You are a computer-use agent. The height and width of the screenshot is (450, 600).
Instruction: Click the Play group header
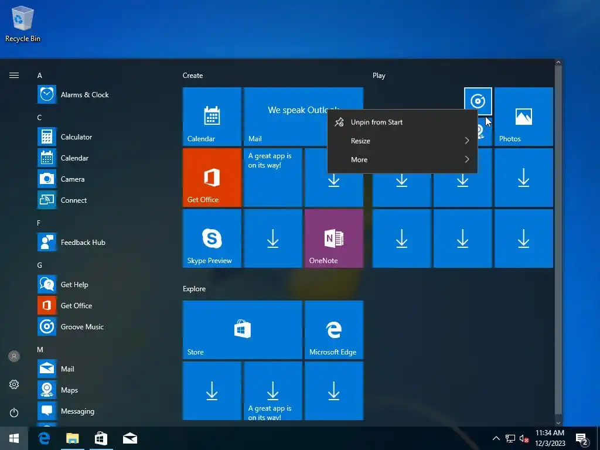click(379, 76)
